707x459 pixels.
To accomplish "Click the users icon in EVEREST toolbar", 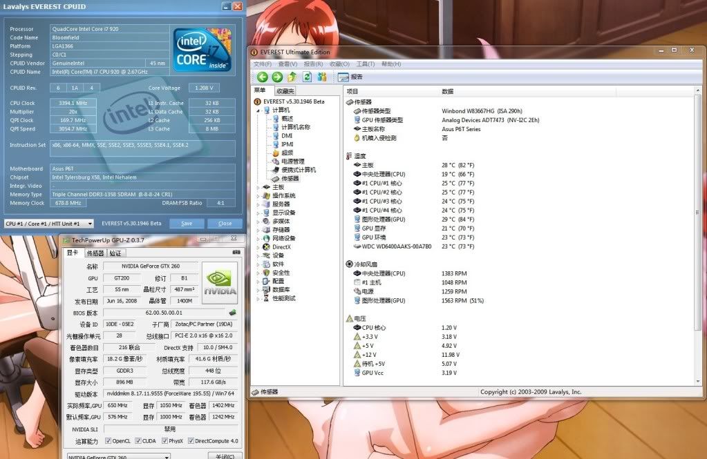I will coord(321,77).
